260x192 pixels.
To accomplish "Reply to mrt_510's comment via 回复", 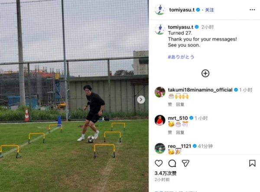I will (180, 132).
